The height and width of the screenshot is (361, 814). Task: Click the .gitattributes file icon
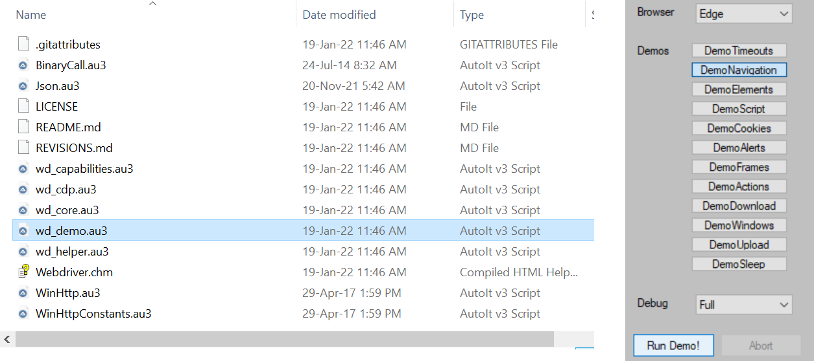click(23, 45)
